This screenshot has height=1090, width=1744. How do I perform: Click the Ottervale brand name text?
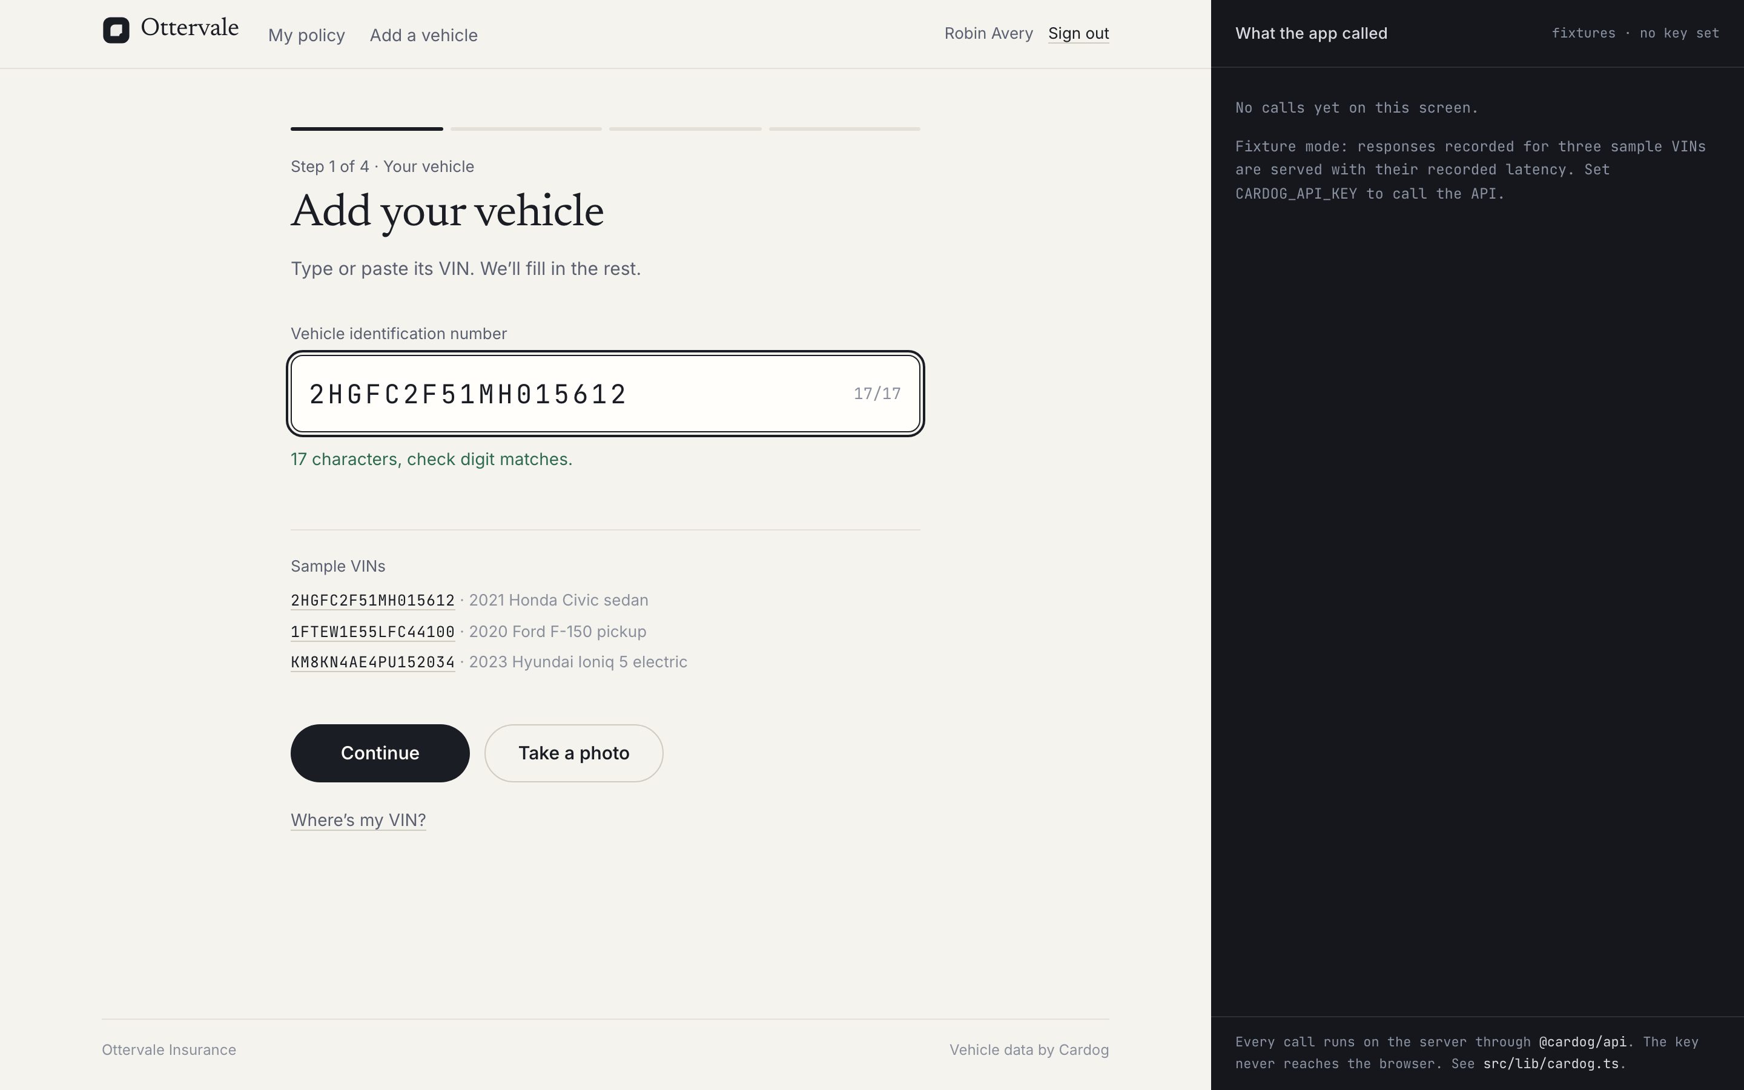(x=190, y=27)
